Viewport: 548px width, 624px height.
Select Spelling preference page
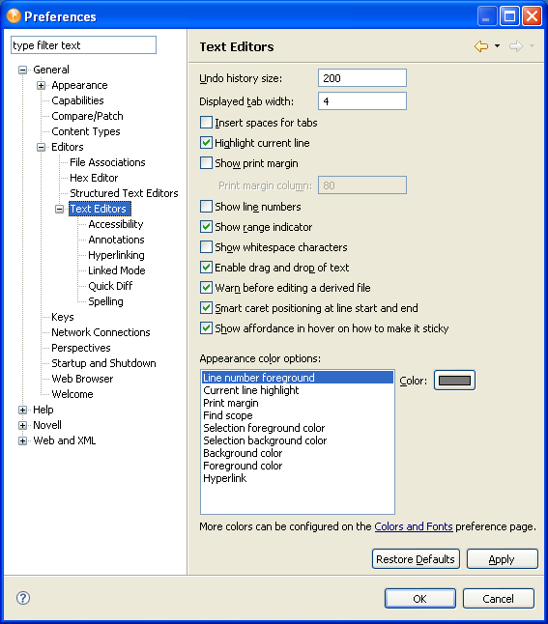click(105, 301)
